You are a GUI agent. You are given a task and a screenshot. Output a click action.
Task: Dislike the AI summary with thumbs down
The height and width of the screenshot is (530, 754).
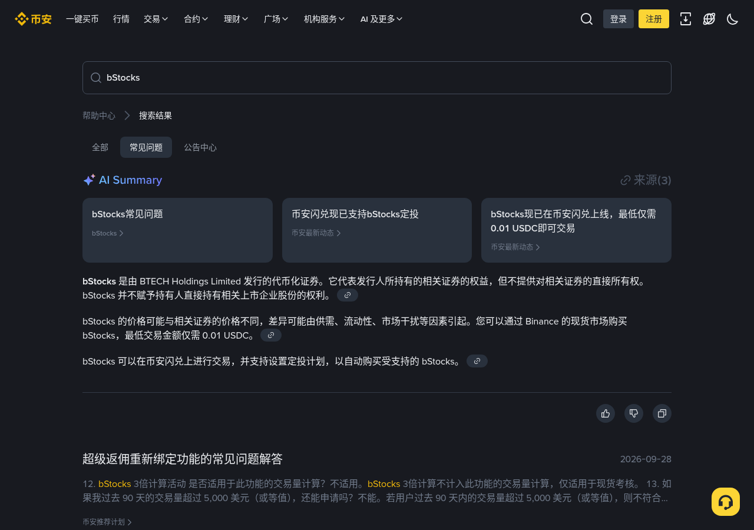coord(634,413)
